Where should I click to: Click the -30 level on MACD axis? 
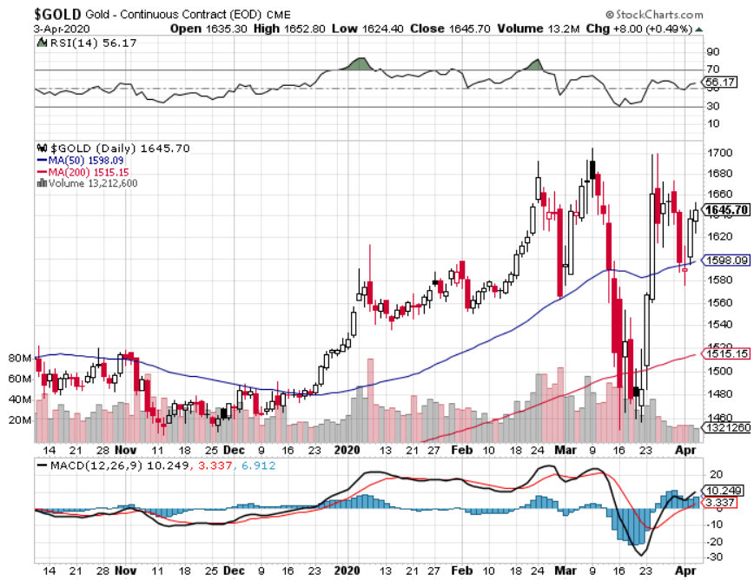tap(716, 557)
